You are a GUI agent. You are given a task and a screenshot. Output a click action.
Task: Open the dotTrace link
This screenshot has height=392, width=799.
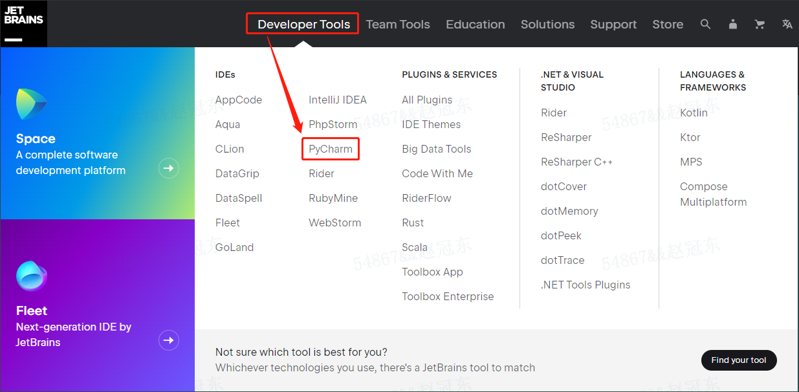[562, 260]
